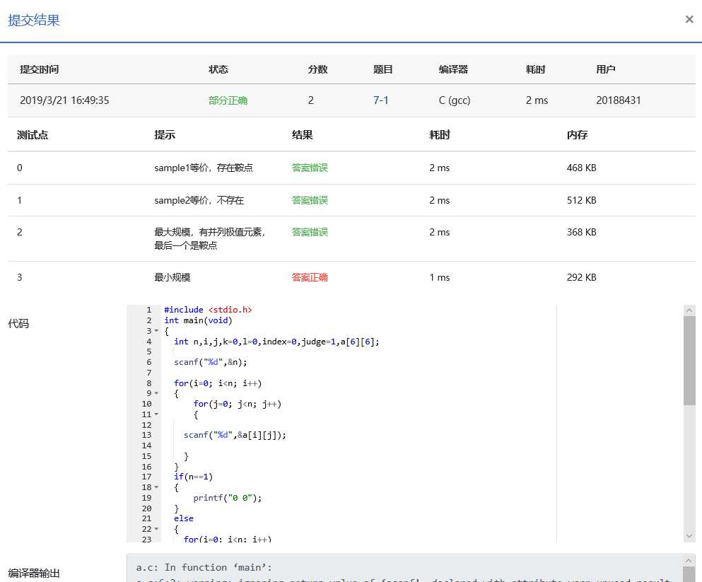Viewport: 702px width, 582px height.
Task: Click 答案正确 result for test point 3
Action: point(310,277)
